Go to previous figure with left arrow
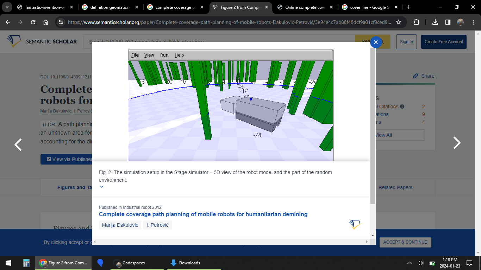The height and width of the screenshot is (270, 481). (18, 144)
